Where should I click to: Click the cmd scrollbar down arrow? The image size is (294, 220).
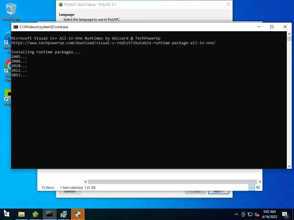pos(289,166)
